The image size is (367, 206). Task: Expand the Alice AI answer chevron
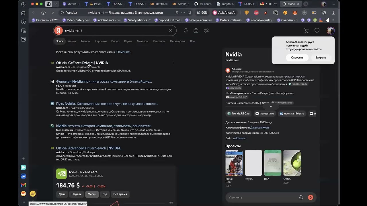pos(271,106)
